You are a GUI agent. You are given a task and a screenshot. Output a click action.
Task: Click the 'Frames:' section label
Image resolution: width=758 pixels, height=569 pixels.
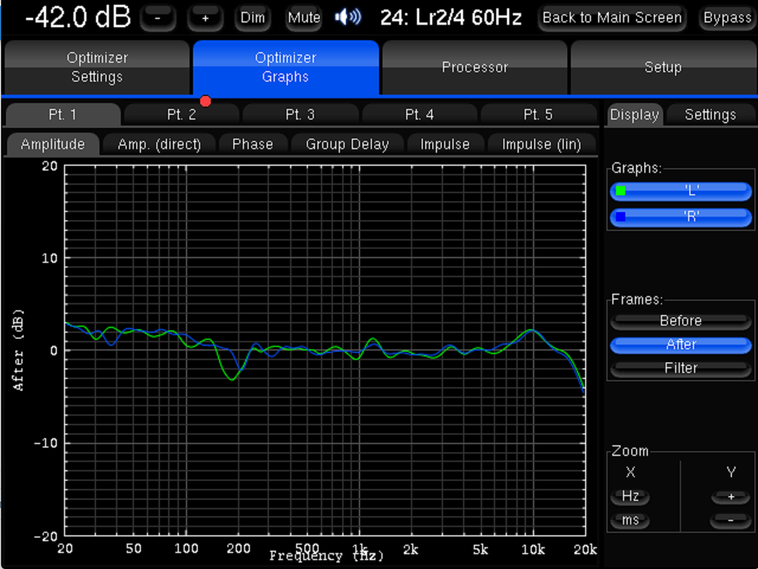pyautogui.click(x=637, y=300)
